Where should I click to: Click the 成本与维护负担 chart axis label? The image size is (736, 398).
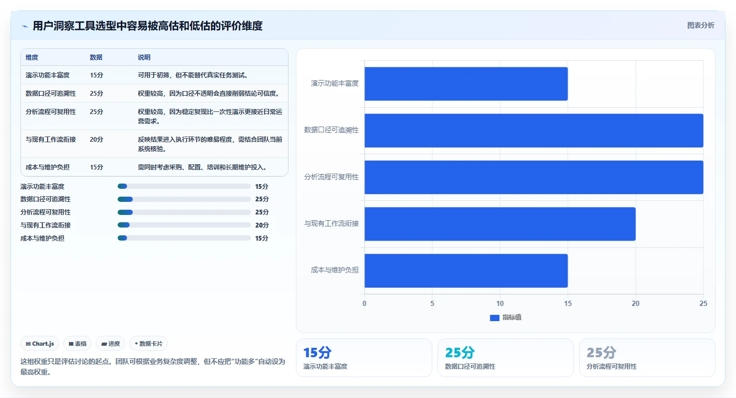coord(335,270)
